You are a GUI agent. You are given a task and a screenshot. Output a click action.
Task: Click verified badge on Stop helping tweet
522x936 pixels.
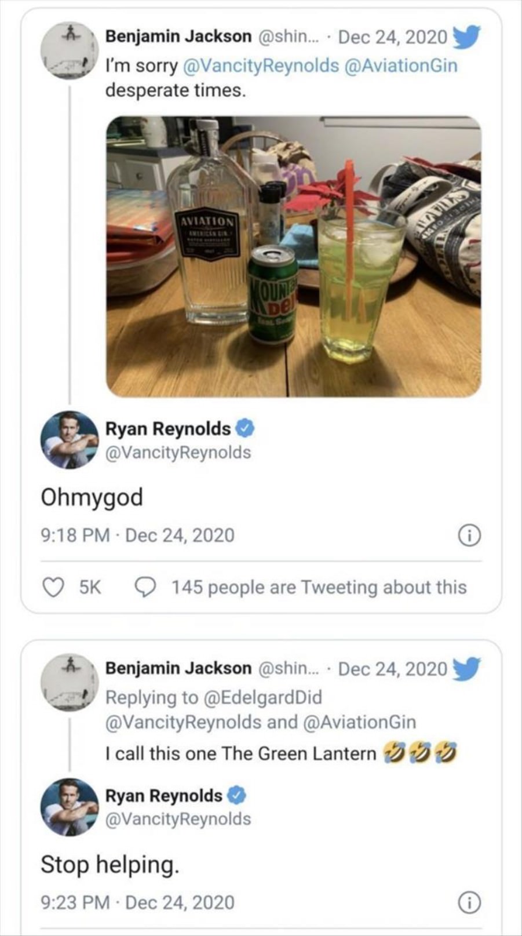[236, 796]
